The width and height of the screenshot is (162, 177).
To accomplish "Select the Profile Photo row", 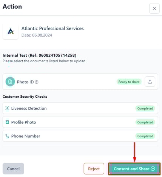I will pyautogui.click(x=80, y=122).
